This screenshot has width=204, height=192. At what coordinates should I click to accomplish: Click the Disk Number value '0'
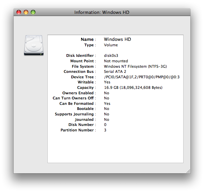[105, 125]
